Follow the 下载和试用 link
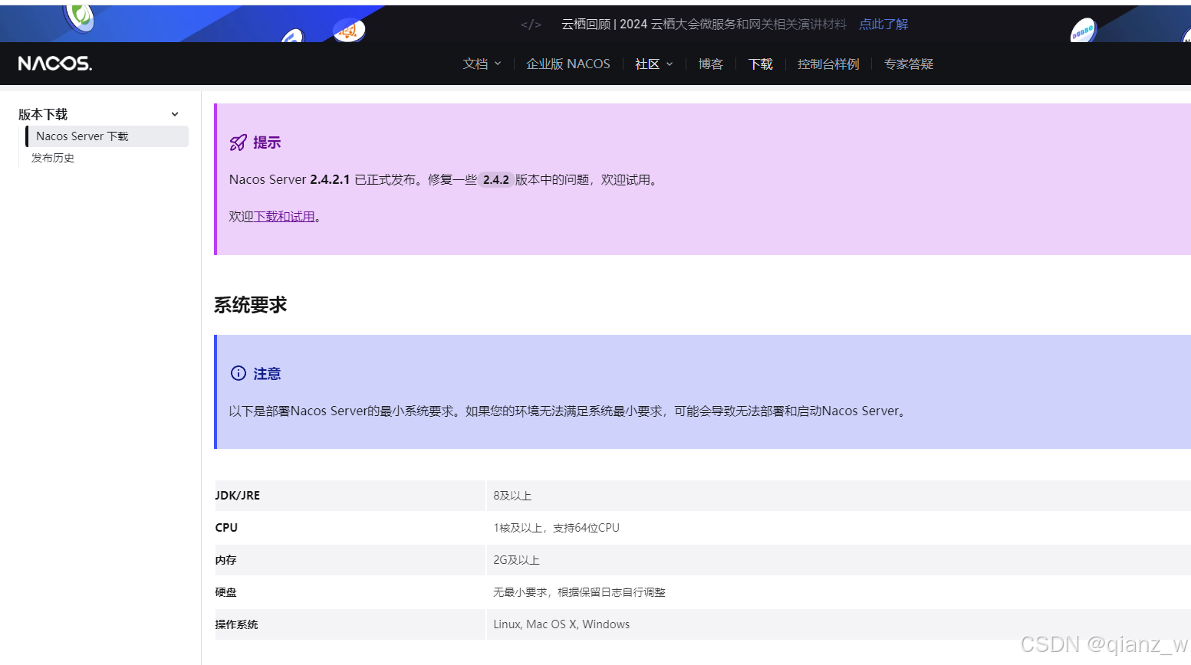The width and height of the screenshot is (1191, 665). 285,217
